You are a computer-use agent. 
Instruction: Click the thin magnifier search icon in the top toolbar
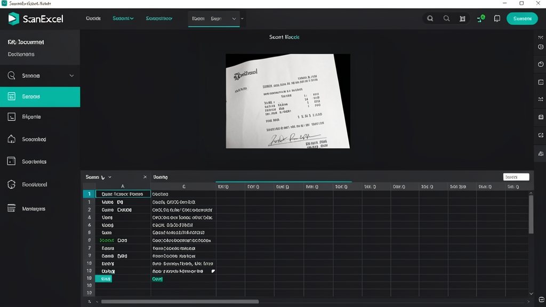coord(446,19)
